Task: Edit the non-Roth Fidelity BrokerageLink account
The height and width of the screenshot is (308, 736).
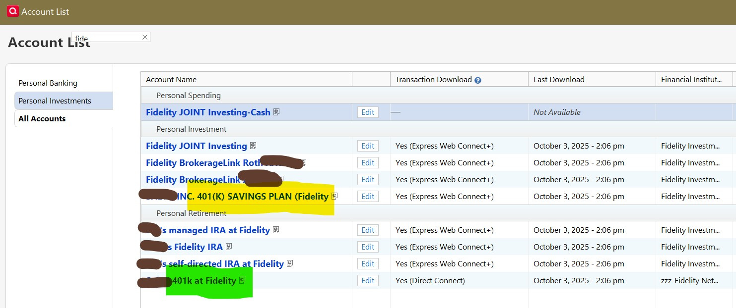Action: click(x=368, y=180)
